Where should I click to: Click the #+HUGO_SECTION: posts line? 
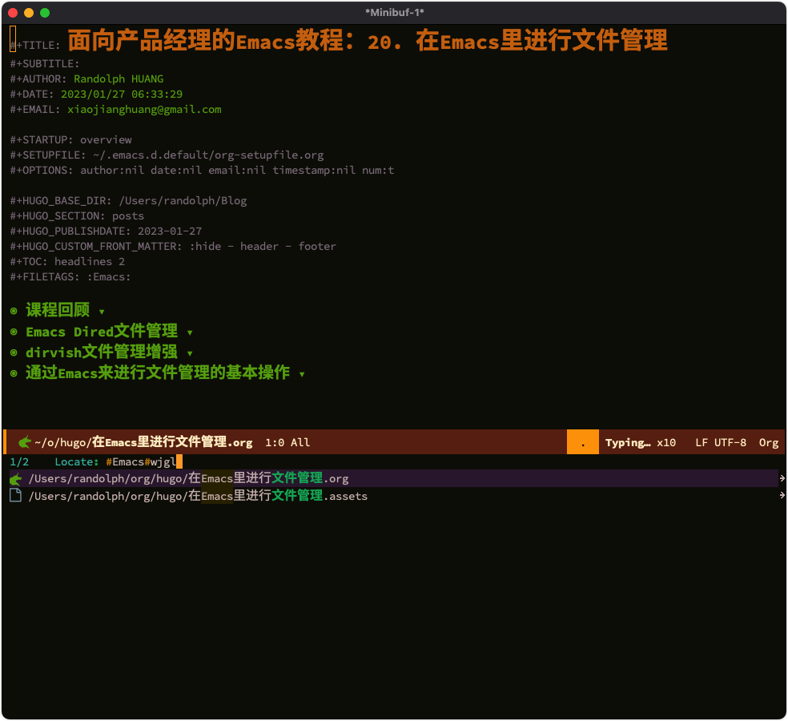pos(77,215)
